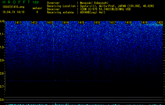The height and width of the screenshot is (105, 165).
Task: Click time marker 1419
Action: click(x=144, y=23)
